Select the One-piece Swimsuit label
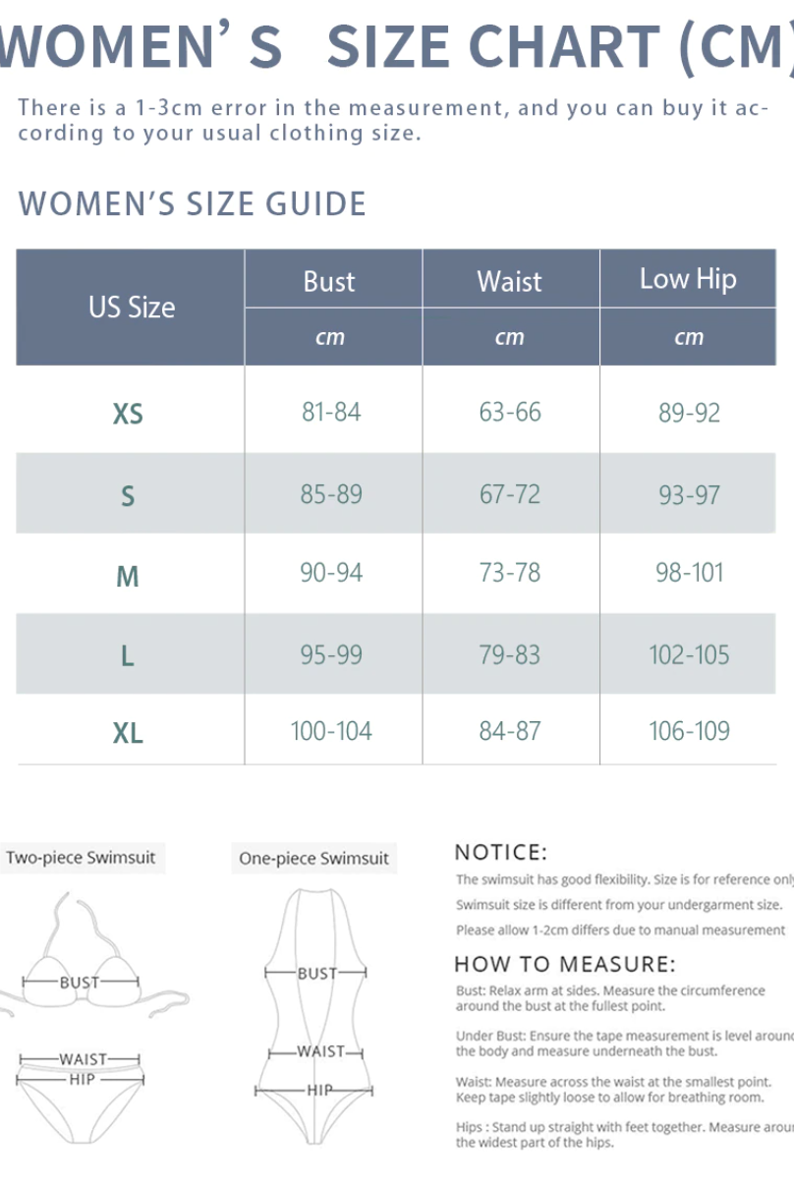Screen dimensions: 794x1185 [x=313, y=859]
